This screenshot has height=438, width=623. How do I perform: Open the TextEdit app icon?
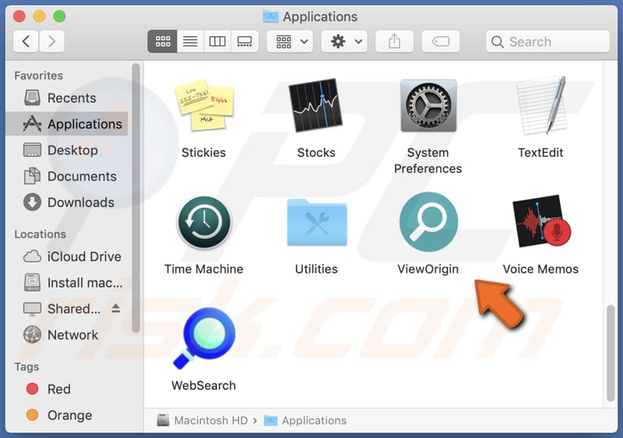[541, 106]
